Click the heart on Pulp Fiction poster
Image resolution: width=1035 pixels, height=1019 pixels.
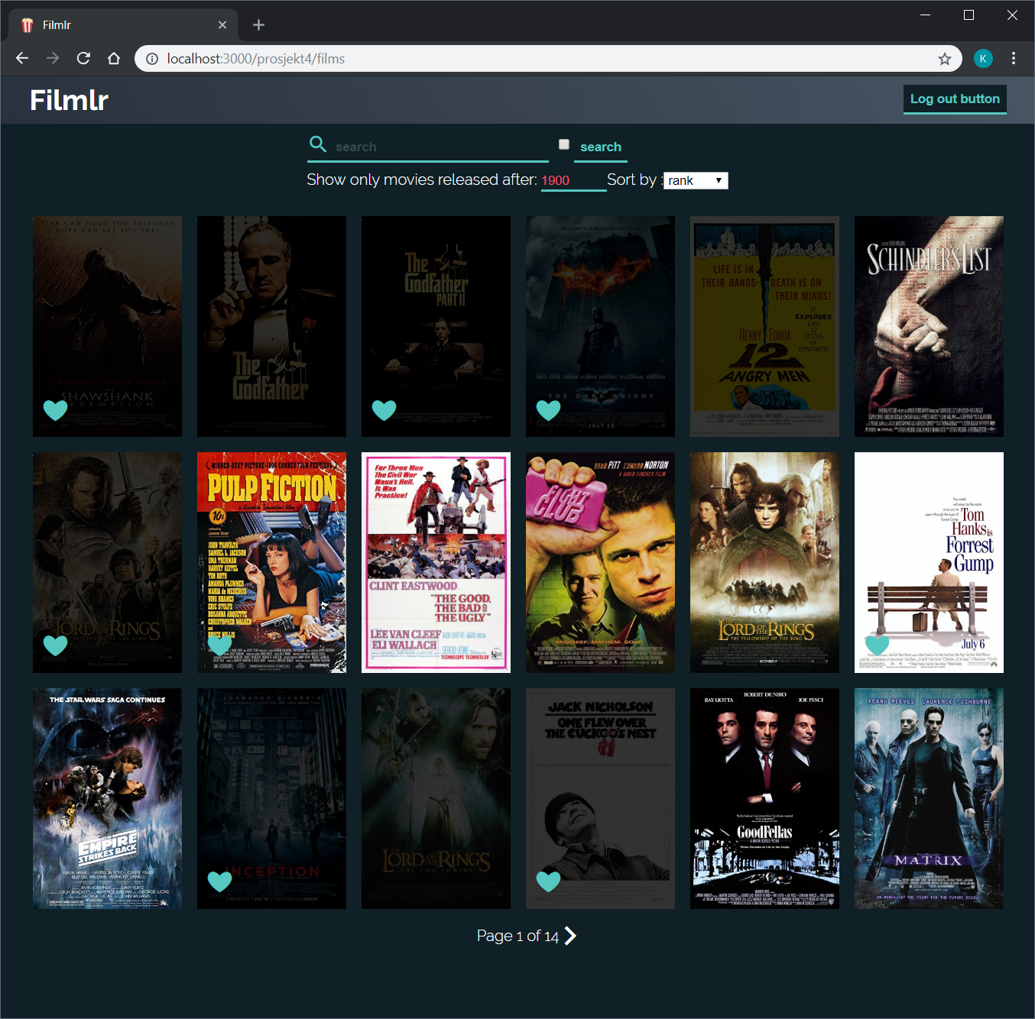[219, 645]
